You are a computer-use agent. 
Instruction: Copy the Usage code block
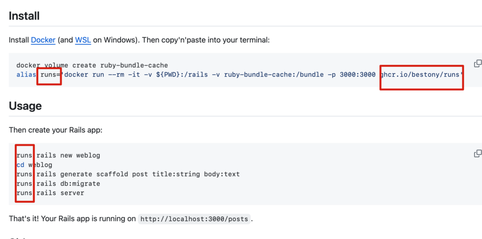click(477, 154)
